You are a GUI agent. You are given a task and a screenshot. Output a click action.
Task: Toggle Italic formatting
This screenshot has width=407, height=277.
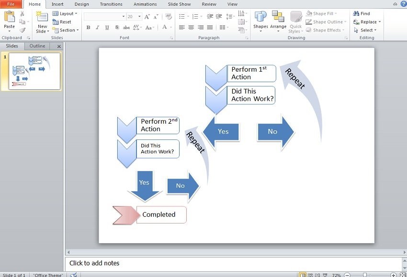97,27
